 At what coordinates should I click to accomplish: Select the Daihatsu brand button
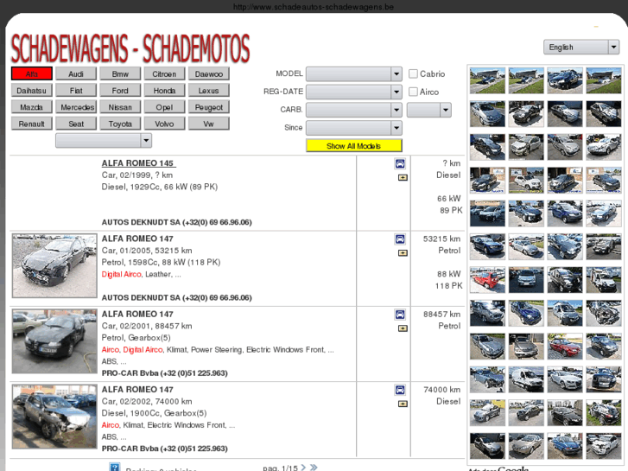pos(32,91)
